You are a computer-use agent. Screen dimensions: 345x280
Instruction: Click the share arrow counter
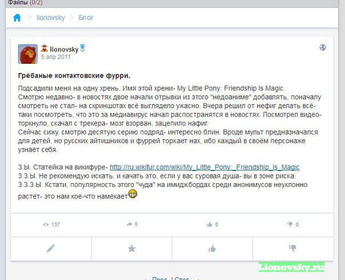coord(132,224)
